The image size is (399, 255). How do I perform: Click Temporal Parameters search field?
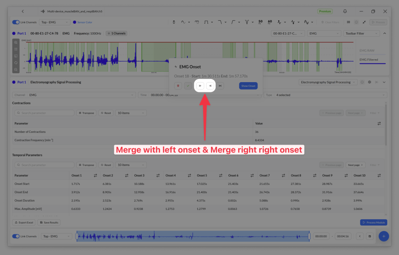point(44,165)
